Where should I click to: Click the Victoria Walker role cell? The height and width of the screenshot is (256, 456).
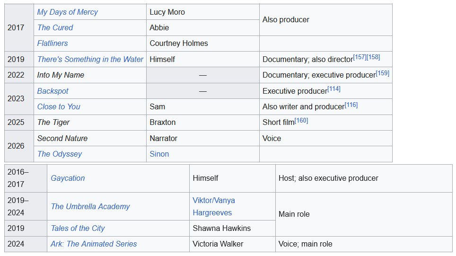pyautogui.click(x=232, y=244)
